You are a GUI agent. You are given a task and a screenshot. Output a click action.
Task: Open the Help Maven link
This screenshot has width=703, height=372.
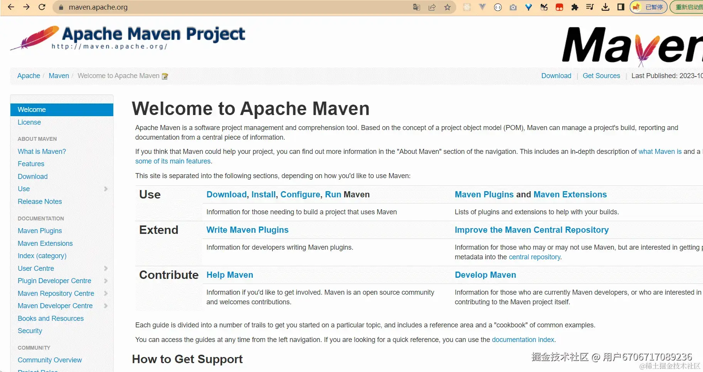coord(230,275)
